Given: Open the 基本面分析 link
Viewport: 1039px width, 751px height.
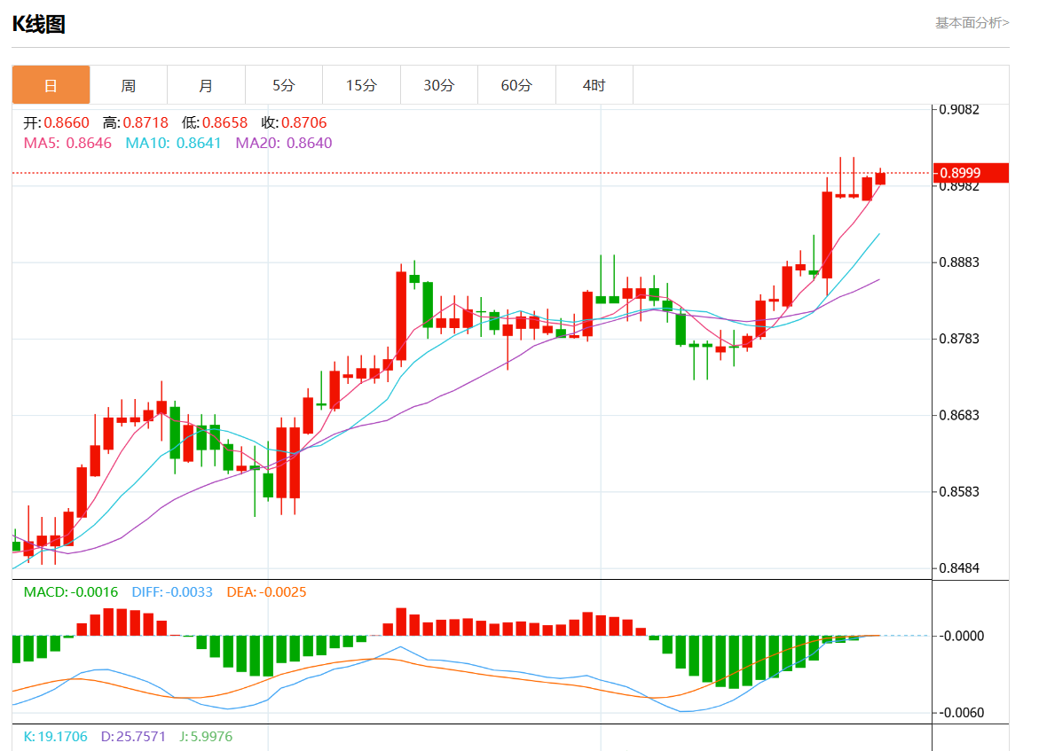Looking at the screenshot, I should pos(972,23).
